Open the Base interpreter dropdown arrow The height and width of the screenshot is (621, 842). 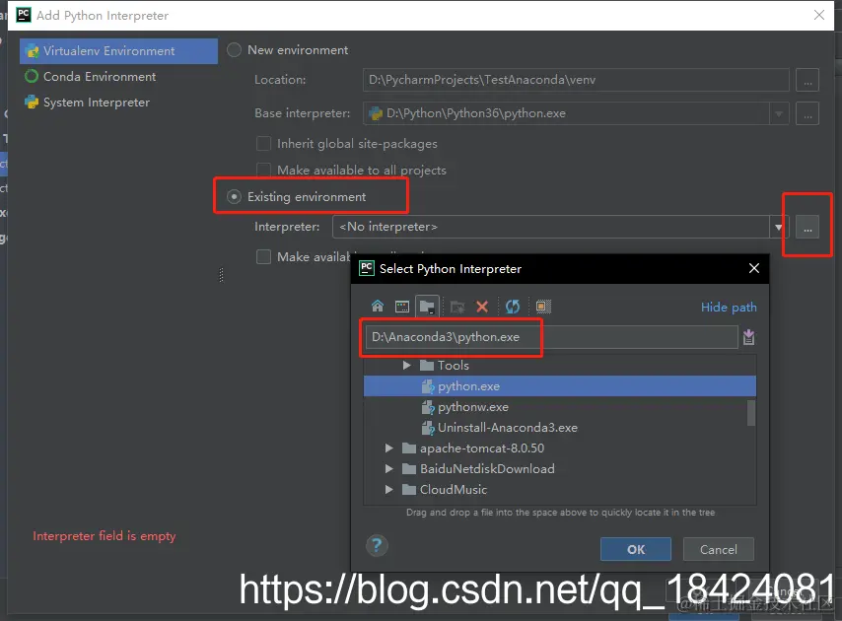779,113
